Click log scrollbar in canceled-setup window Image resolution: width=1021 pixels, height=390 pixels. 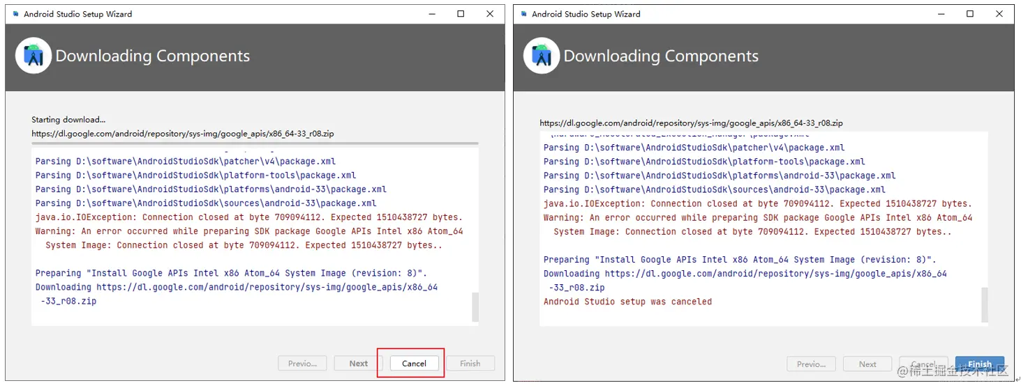[x=985, y=304]
